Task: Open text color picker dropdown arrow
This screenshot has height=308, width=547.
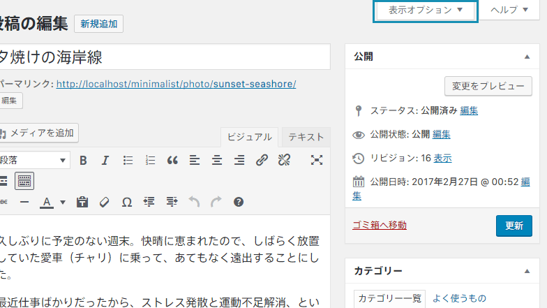Action: pos(62,203)
